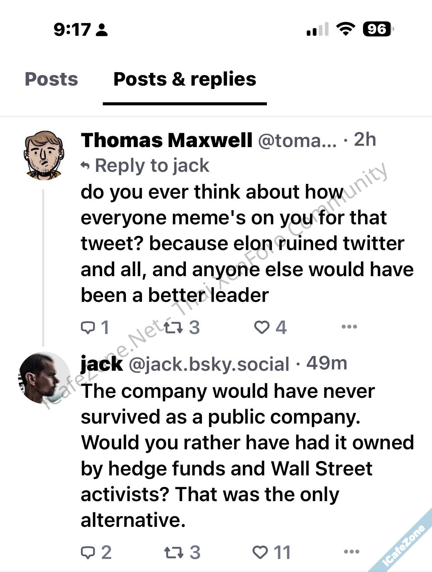Open more options on jack's post
The image size is (432, 572).
352,552
